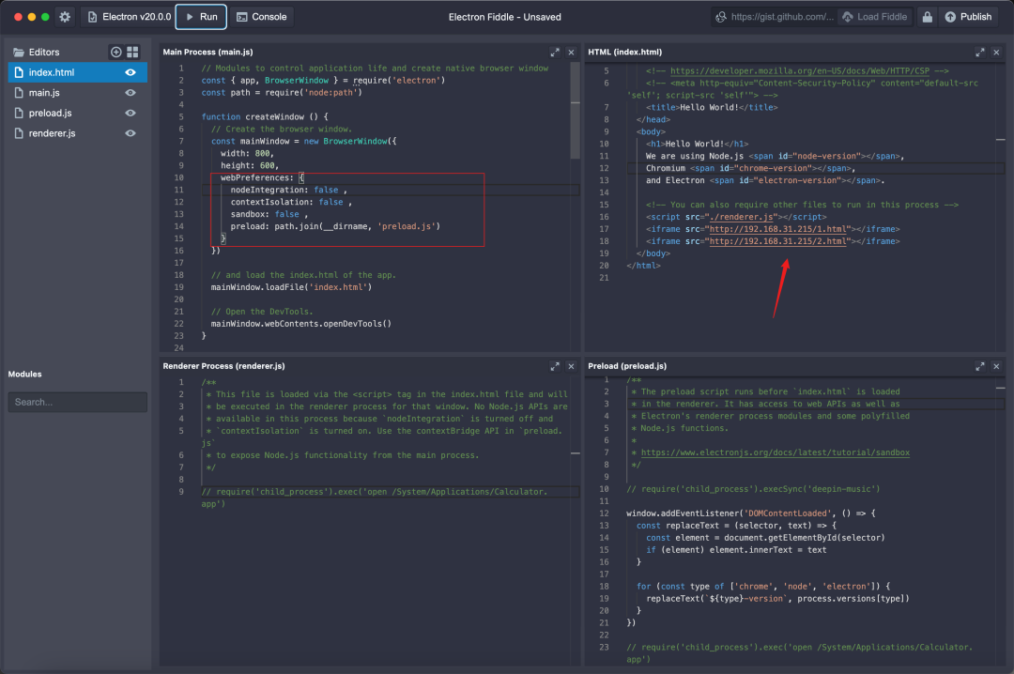Click the lock icon next to Publish
Viewport: 1014px width, 674px height.
click(x=927, y=17)
